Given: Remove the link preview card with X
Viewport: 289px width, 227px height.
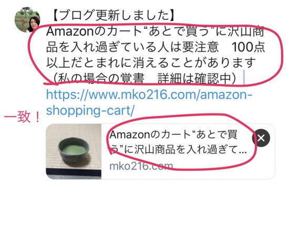Looking at the screenshot, I should 261,138.
